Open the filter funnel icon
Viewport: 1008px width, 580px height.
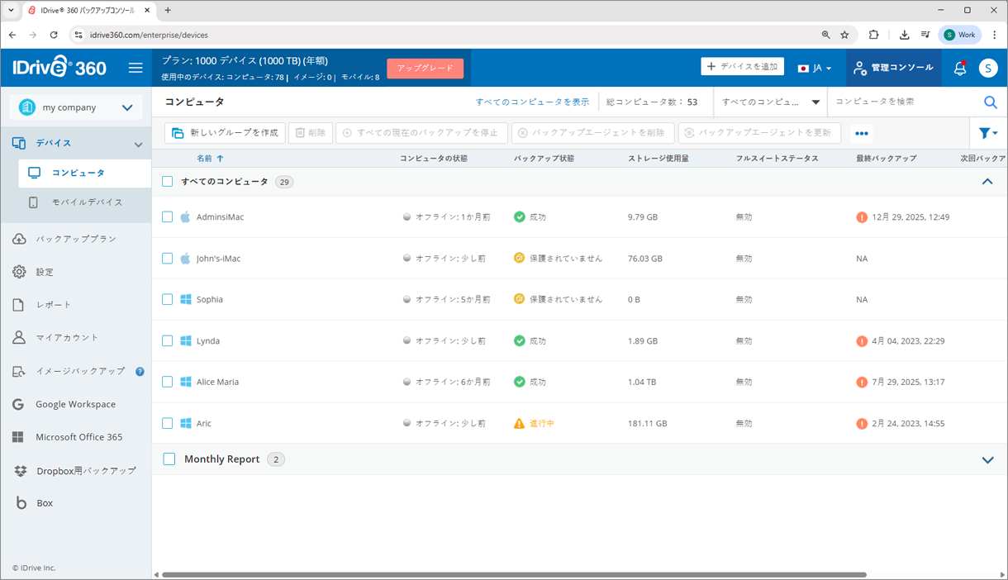[x=987, y=133]
